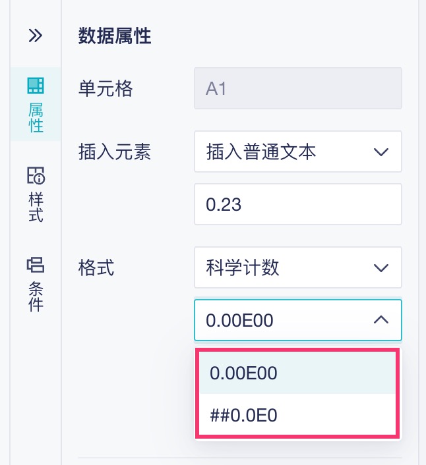
Task: Click the 单元格 label
Action: coord(106,88)
